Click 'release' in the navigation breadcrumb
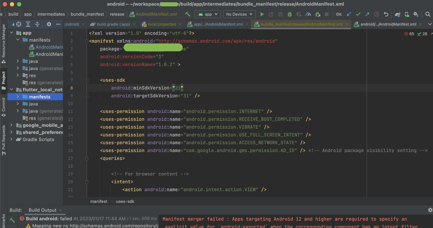This screenshot has height=228, width=433. pos(117,14)
